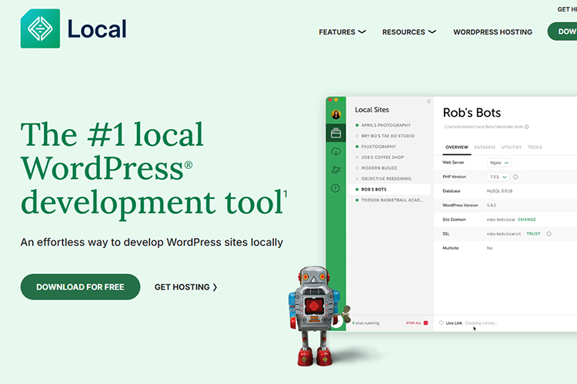This screenshot has width=577, height=384.
Task: Click the red Stop All square icon
Action: pos(425,323)
